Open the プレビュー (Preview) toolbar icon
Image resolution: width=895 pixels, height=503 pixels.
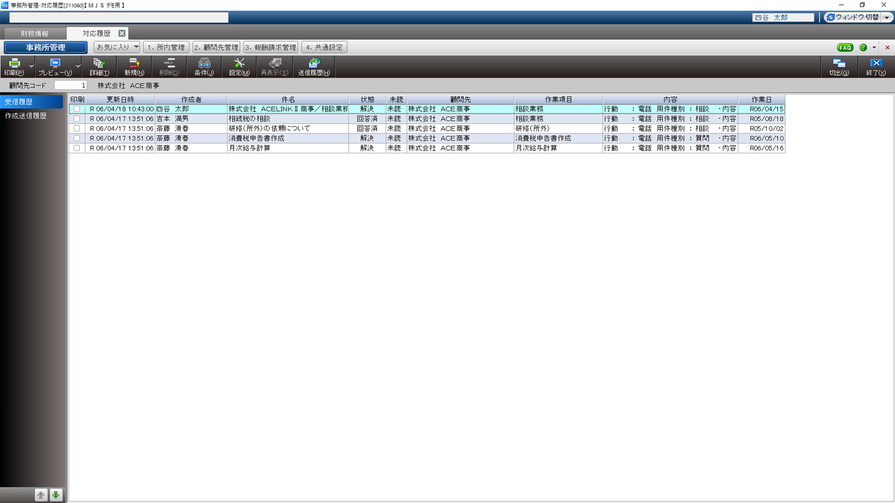[x=55, y=67]
